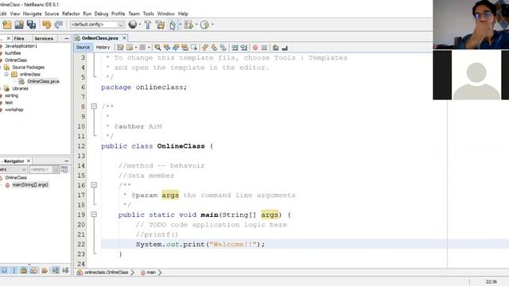Click the Uncomment code icon in editor toolbar
509x286 pixels.
point(285,48)
